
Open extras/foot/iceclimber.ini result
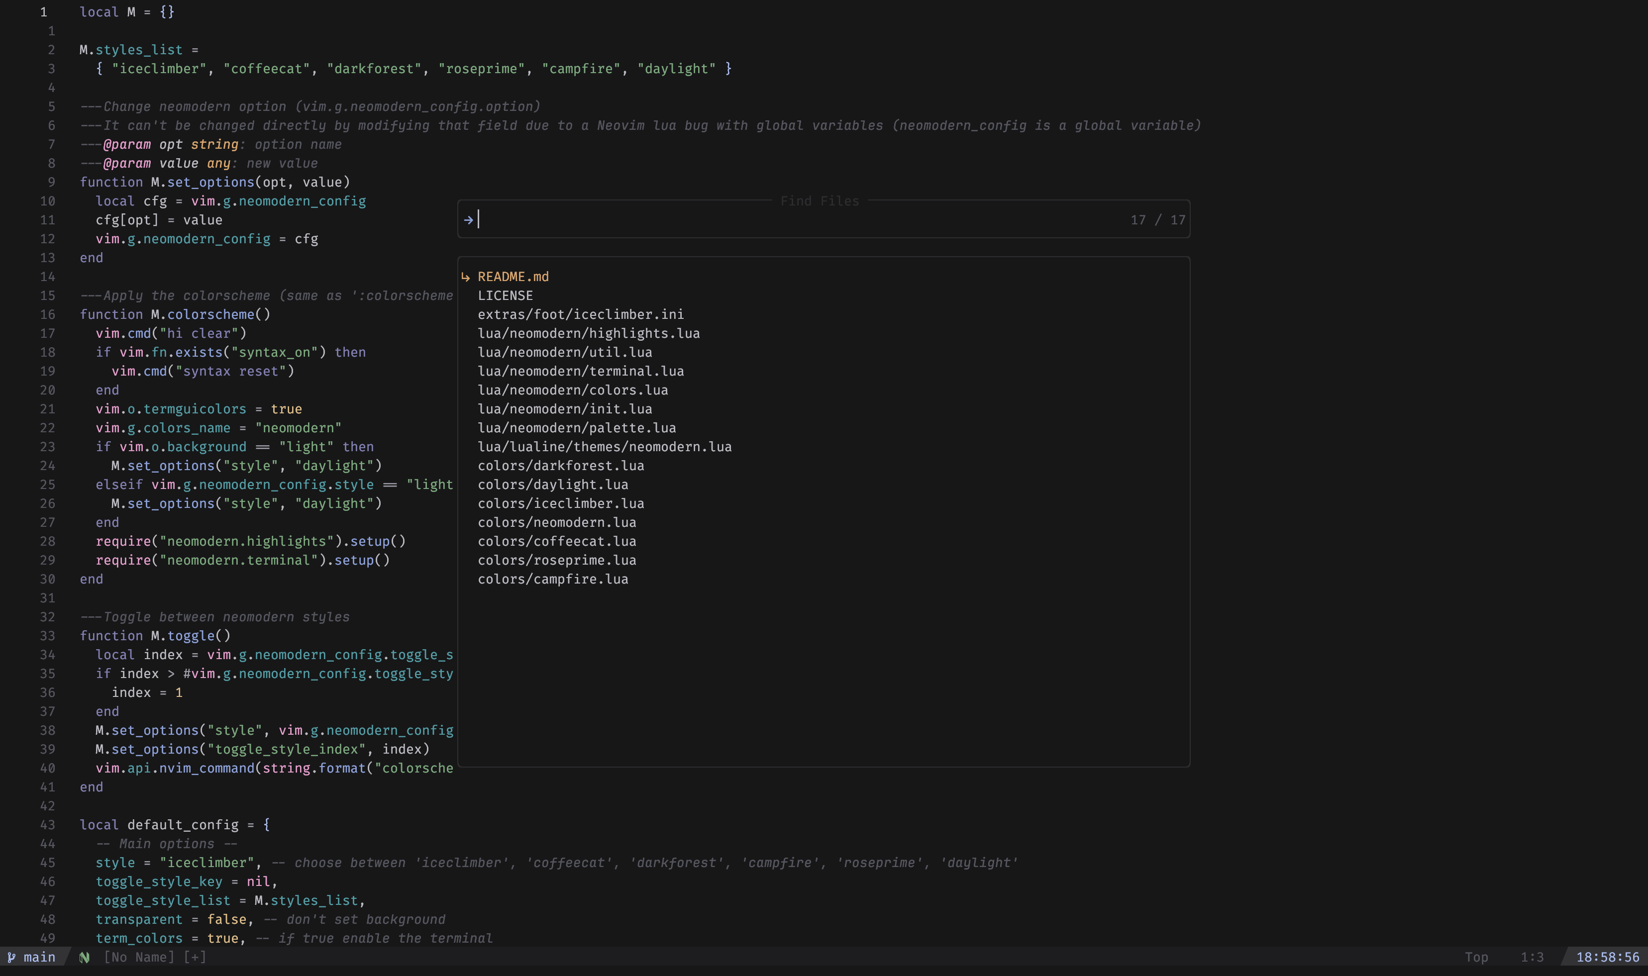pyautogui.click(x=581, y=314)
